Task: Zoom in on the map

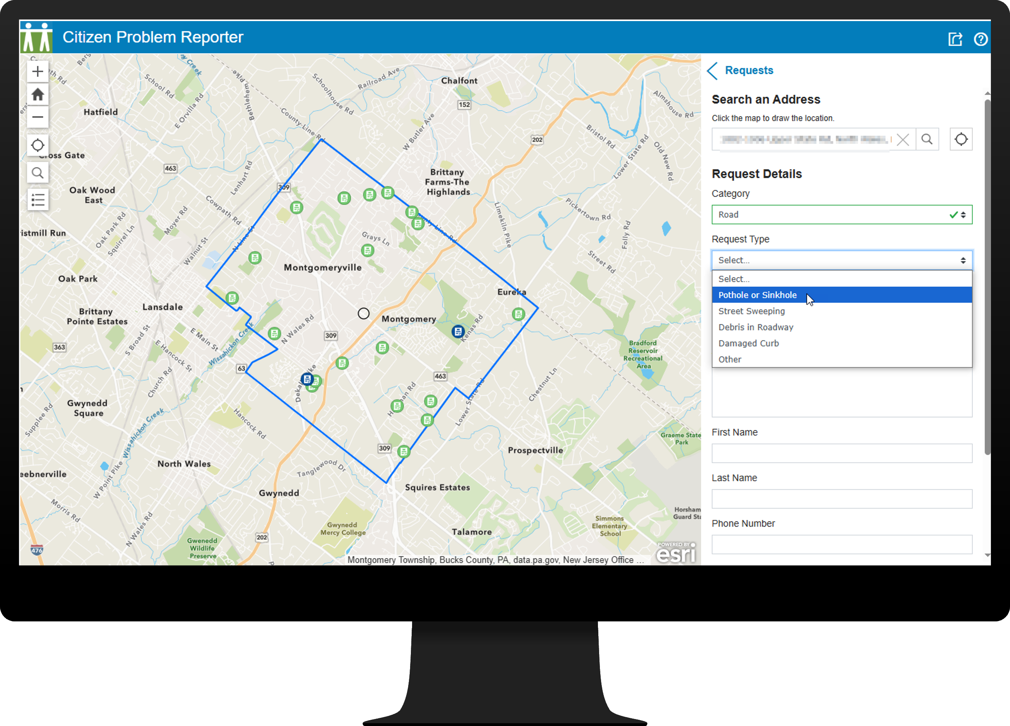Action: pos(37,71)
